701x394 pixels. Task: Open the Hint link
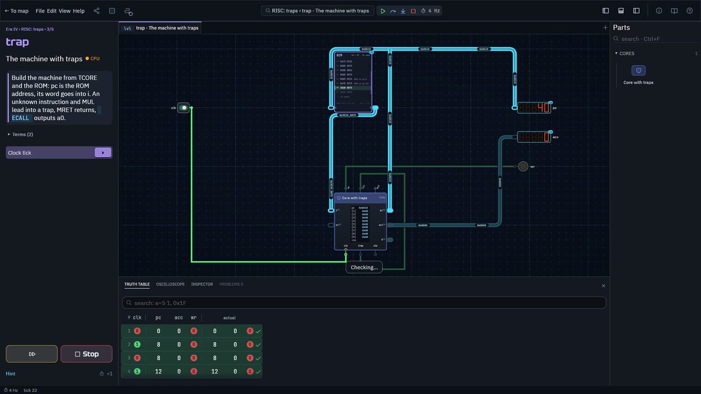pos(10,374)
